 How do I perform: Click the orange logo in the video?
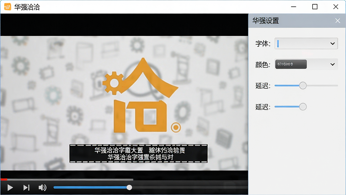tap(141, 95)
